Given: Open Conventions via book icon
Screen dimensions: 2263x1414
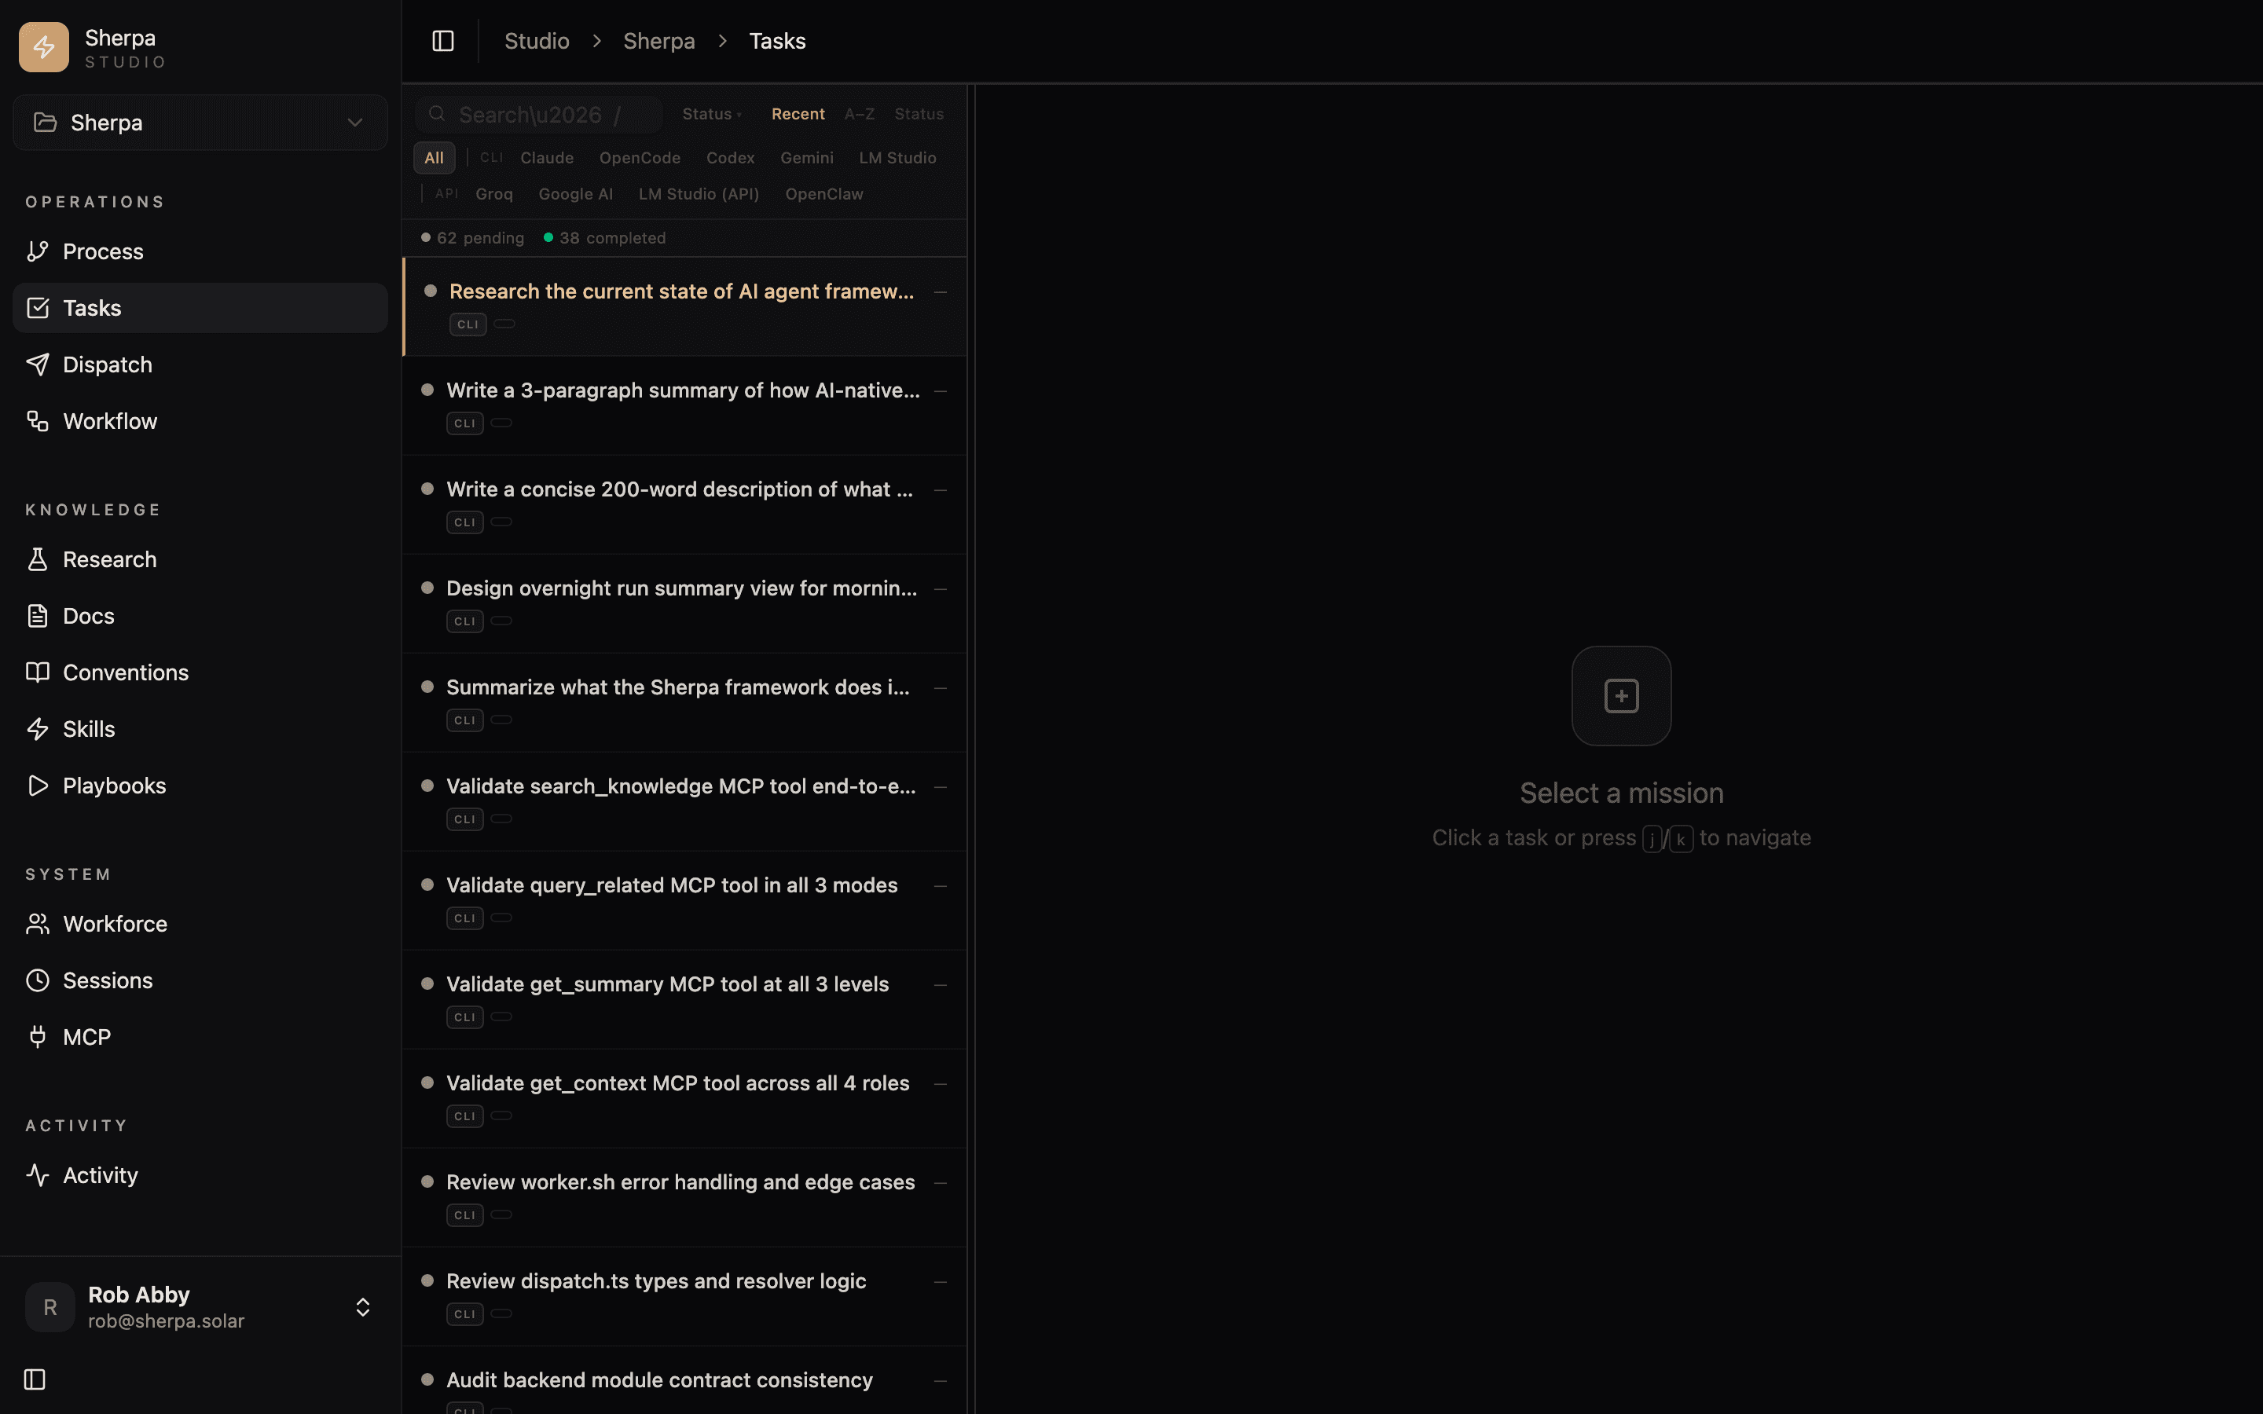Looking at the screenshot, I should pos(38,672).
